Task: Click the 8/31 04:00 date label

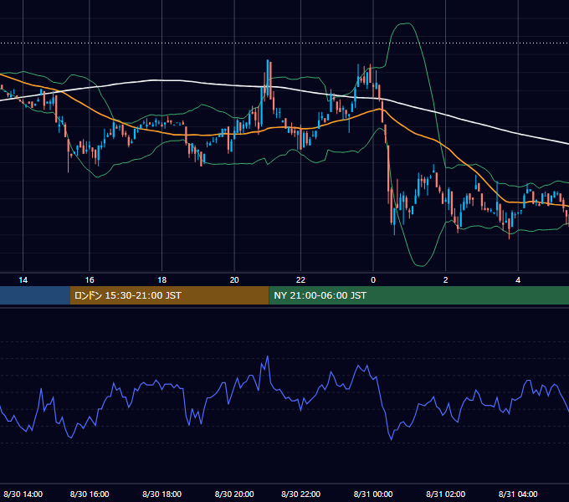Action: click(x=518, y=494)
